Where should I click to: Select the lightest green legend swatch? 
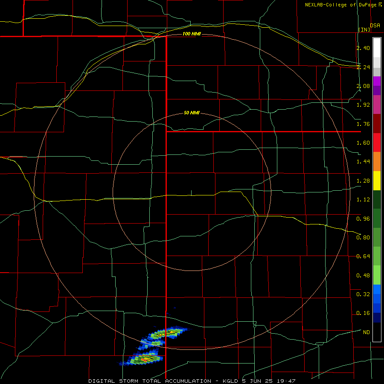[x=377, y=275]
